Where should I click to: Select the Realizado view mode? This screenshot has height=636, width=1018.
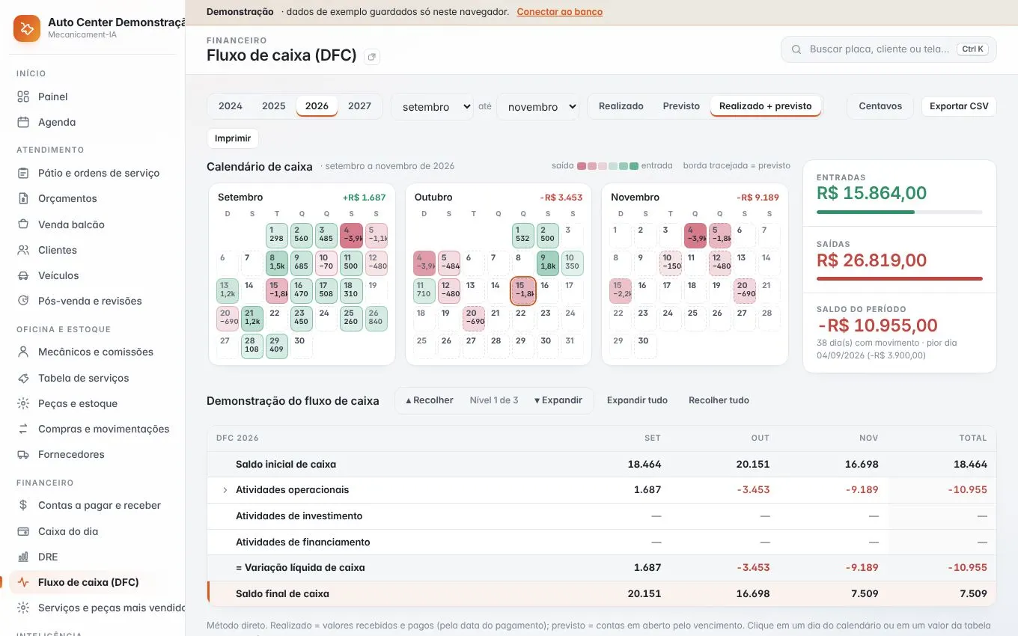coord(621,106)
